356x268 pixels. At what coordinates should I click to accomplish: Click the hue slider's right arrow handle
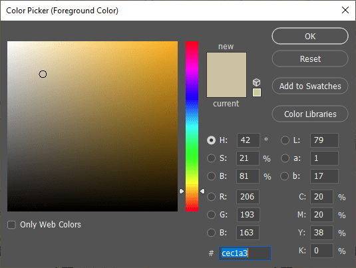[x=202, y=192]
